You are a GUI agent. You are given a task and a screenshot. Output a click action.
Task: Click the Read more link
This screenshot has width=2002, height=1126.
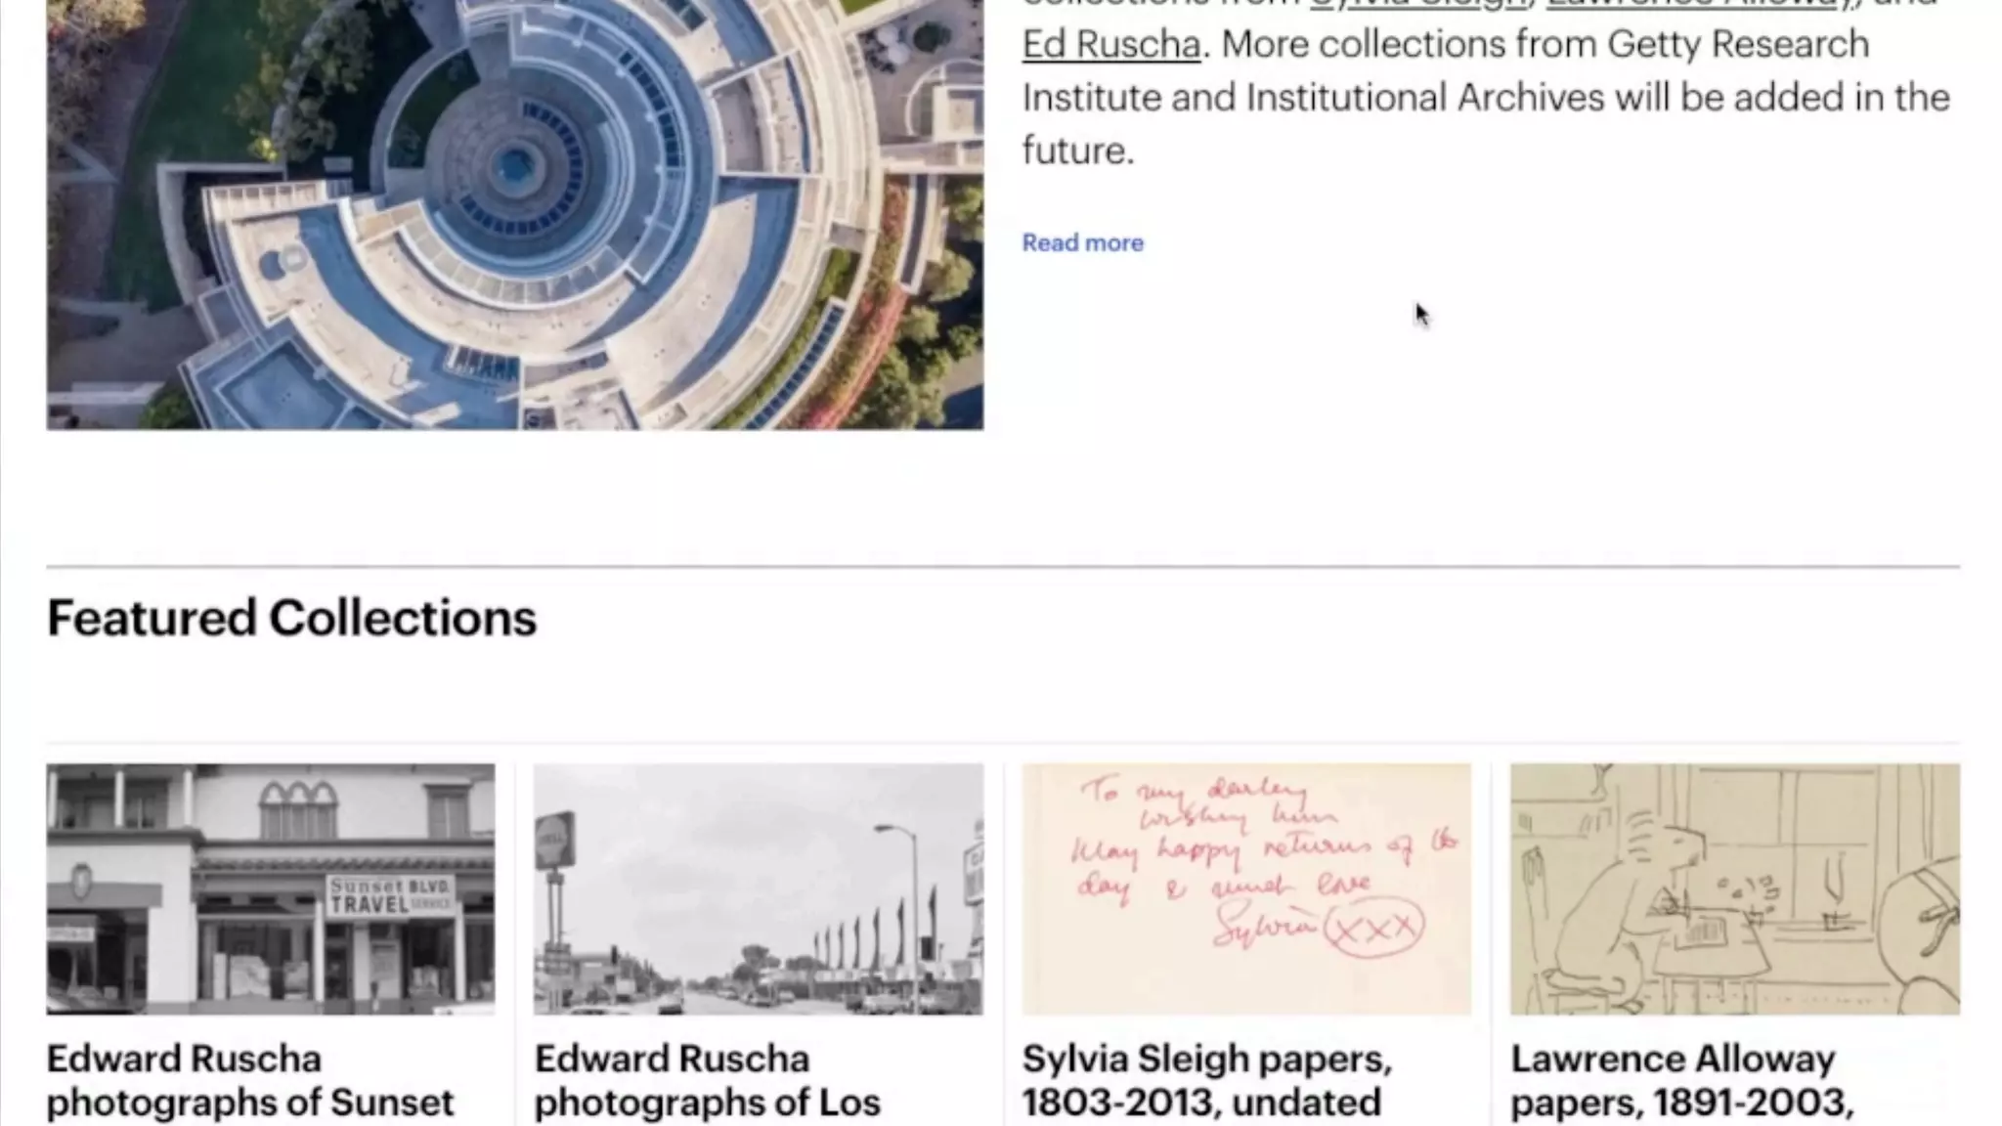click(1082, 242)
